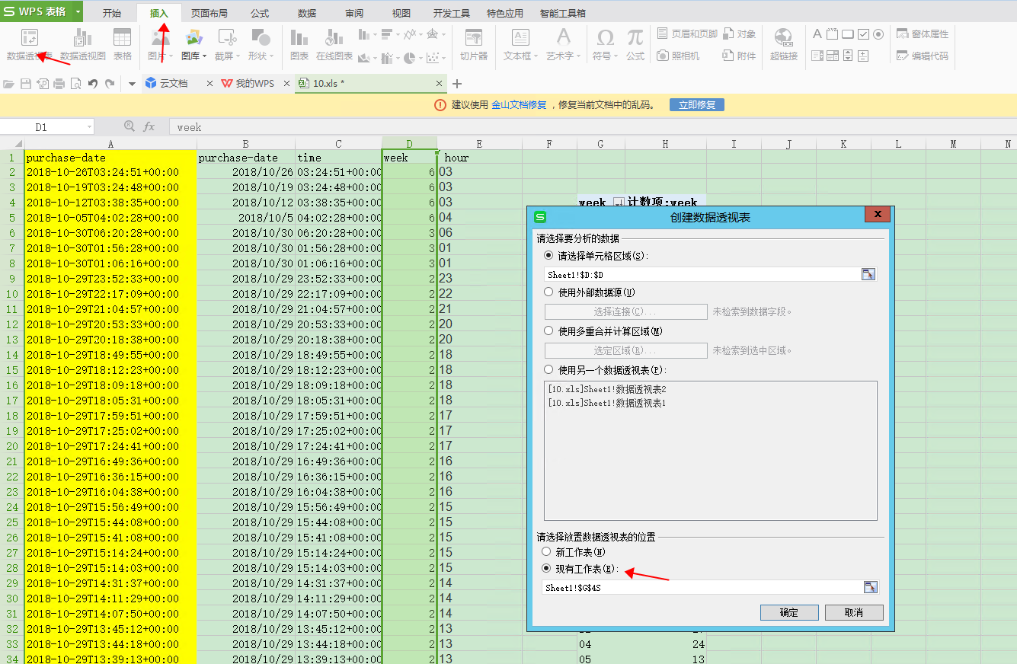Close the 10.xls document tab

point(440,83)
